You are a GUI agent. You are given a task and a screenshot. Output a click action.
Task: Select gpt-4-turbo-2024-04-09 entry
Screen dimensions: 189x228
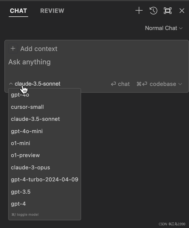pos(45,179)
